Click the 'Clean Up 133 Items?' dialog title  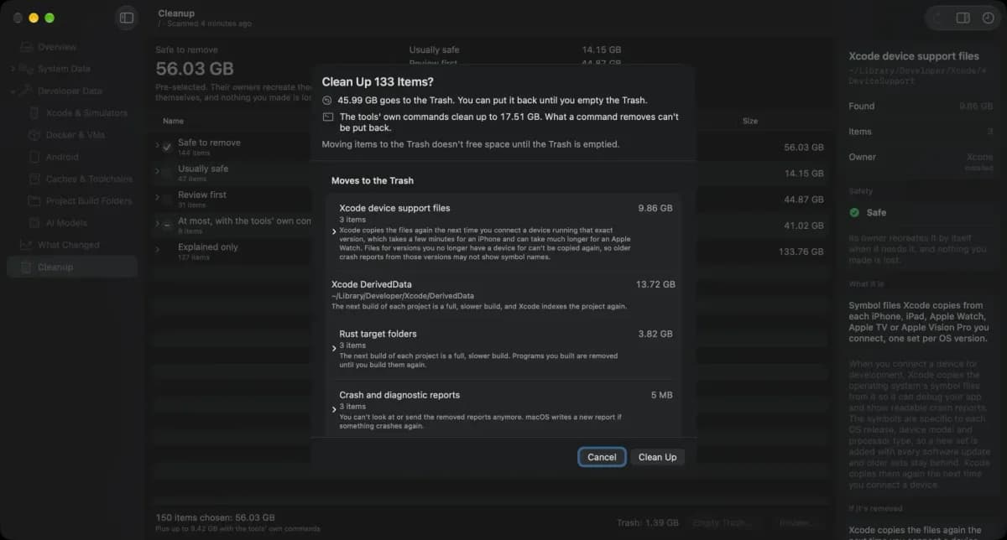click(378, 81)
